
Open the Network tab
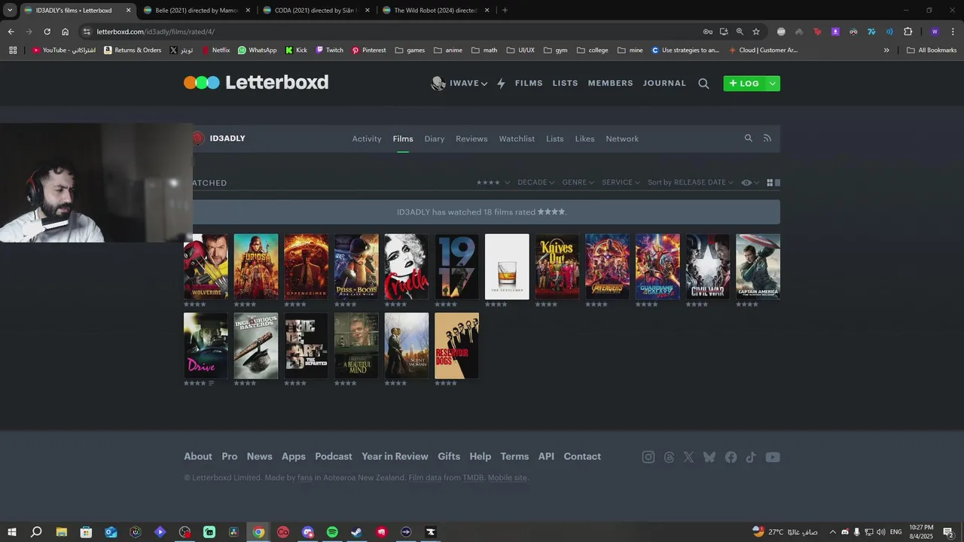(622, 139)
